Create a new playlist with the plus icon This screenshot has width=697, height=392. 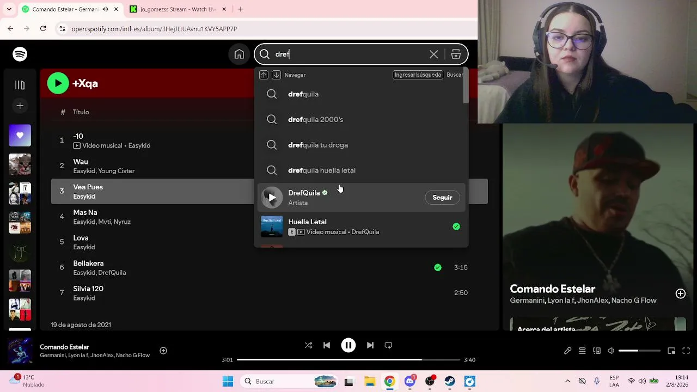tap(20, 106)
